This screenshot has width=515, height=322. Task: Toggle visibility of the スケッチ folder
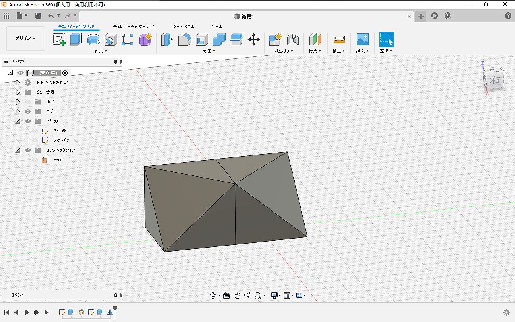[x=28, y=121]
